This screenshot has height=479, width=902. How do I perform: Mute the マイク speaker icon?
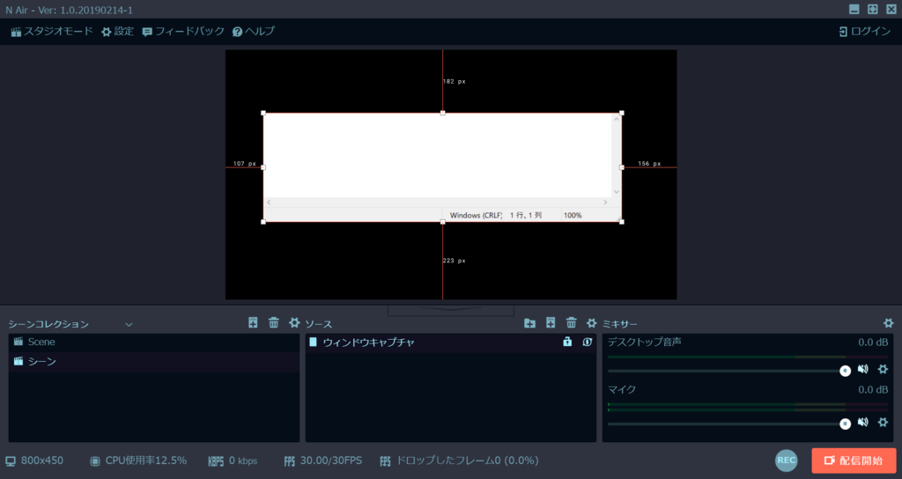(x=863, y=422)
